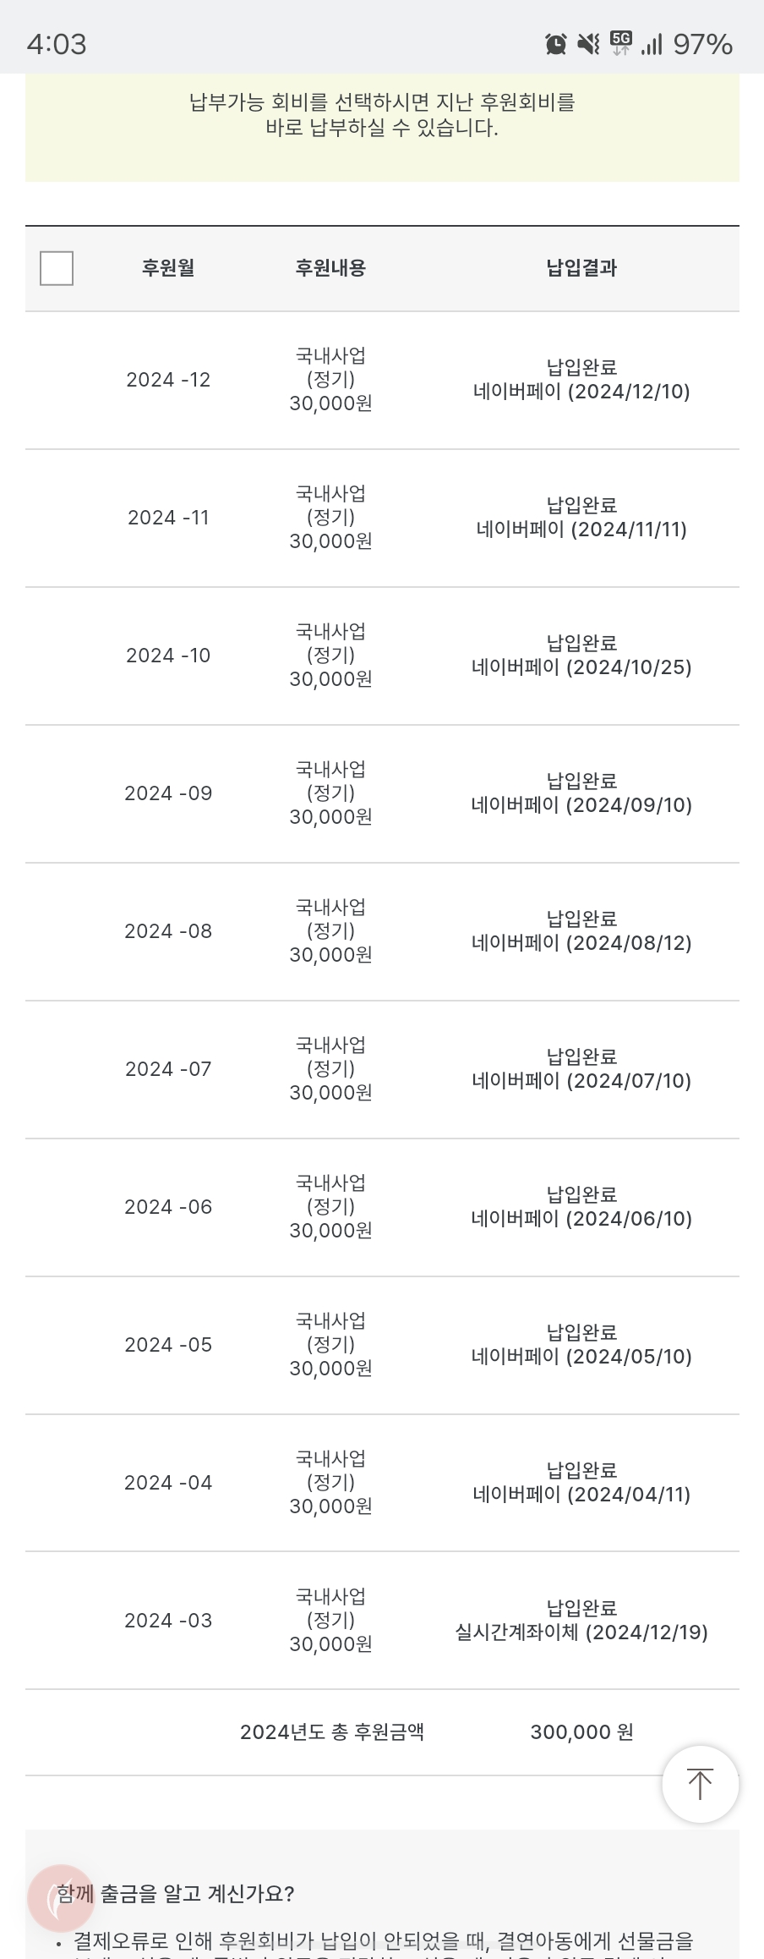Tap 실시간계좌이체 (2024/12/19) payment result
The image size is (764, 1959).
click(x=581, y=1632)
